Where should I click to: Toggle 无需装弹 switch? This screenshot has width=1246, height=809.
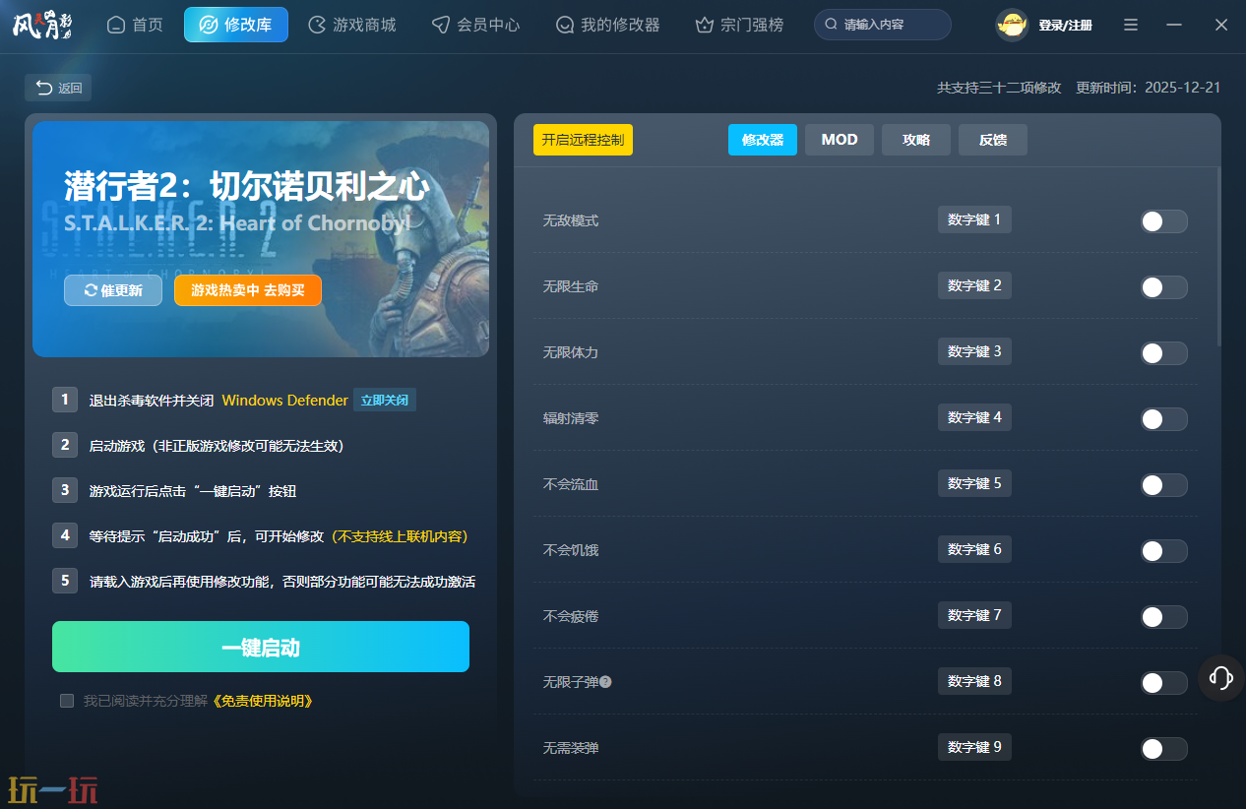tap(1163, 749)
